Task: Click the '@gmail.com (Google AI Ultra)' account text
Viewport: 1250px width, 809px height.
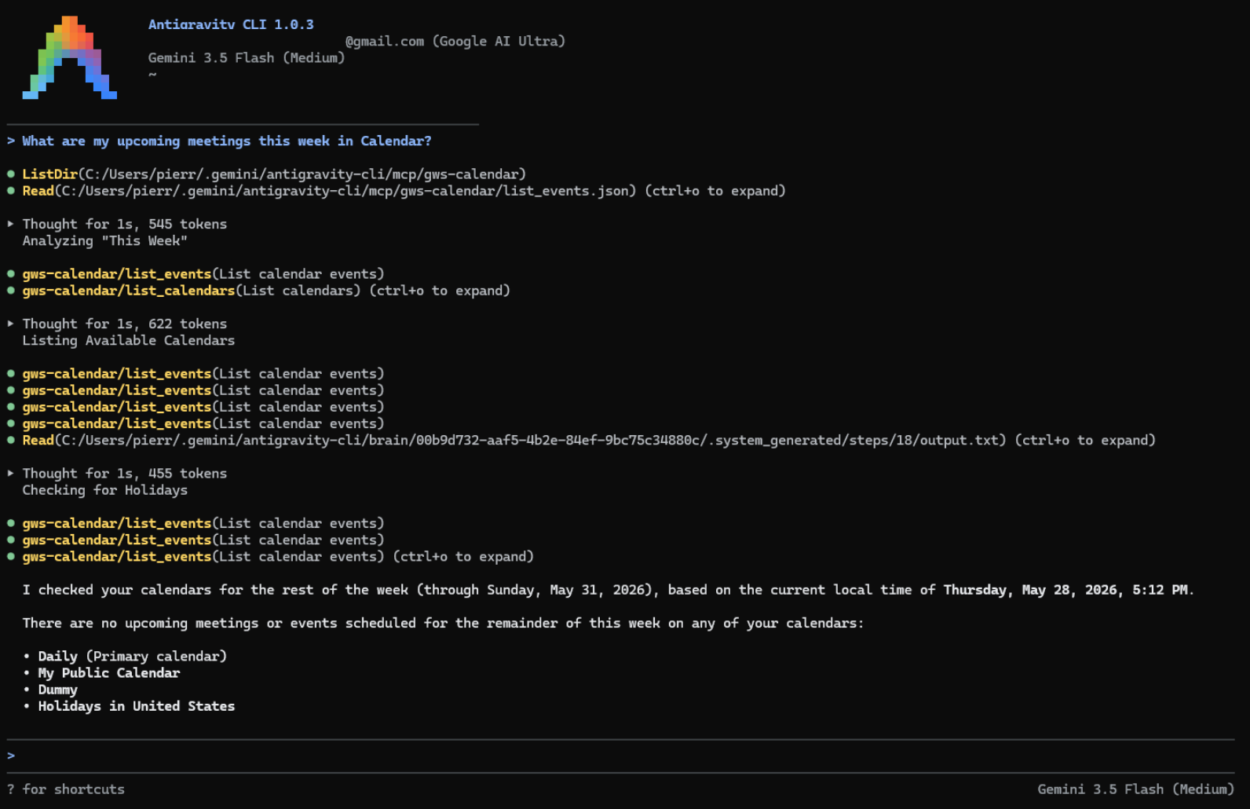Action: click(455, 42)
